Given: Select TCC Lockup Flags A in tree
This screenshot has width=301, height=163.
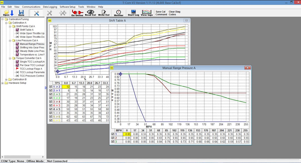Looking at the screenshot, I should pyautogui.click(x=31, y=69).
